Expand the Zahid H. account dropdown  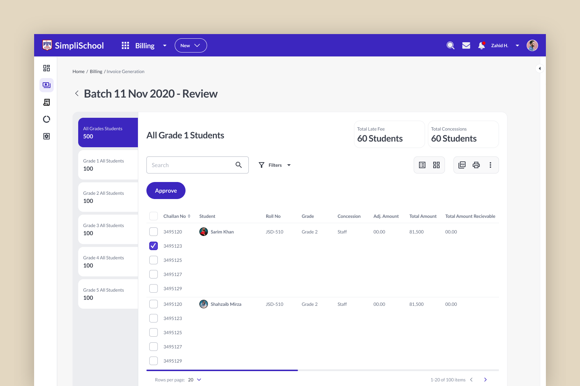click(x=517, y=46)
